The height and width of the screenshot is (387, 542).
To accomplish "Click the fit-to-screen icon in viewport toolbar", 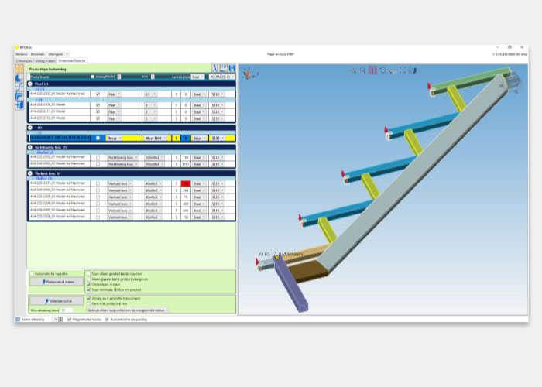I will click(x=403, y=70).
